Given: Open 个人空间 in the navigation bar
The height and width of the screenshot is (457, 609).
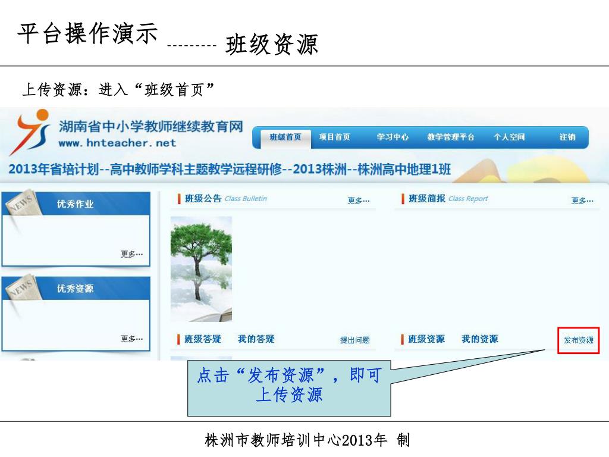Looking at the screenshot, I should pos(509,137).
